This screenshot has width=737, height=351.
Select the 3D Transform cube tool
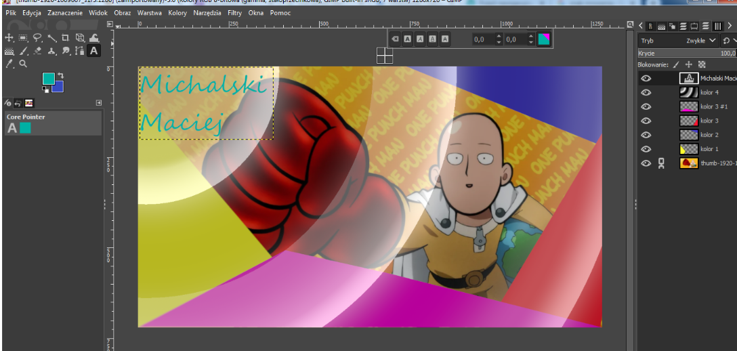tap(80, 37)
